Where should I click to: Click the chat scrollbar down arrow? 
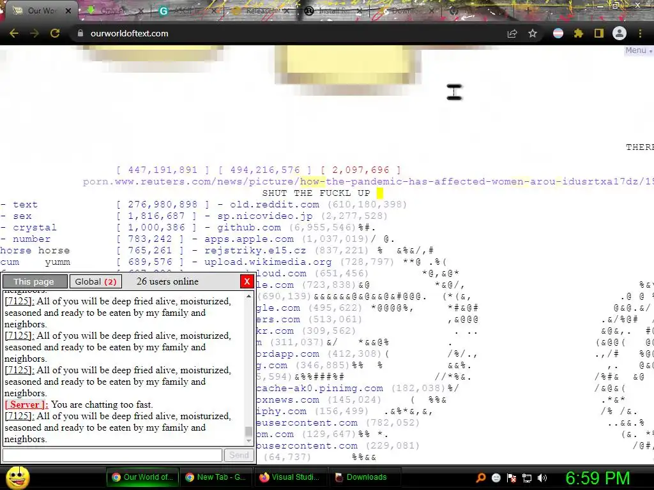249,441
